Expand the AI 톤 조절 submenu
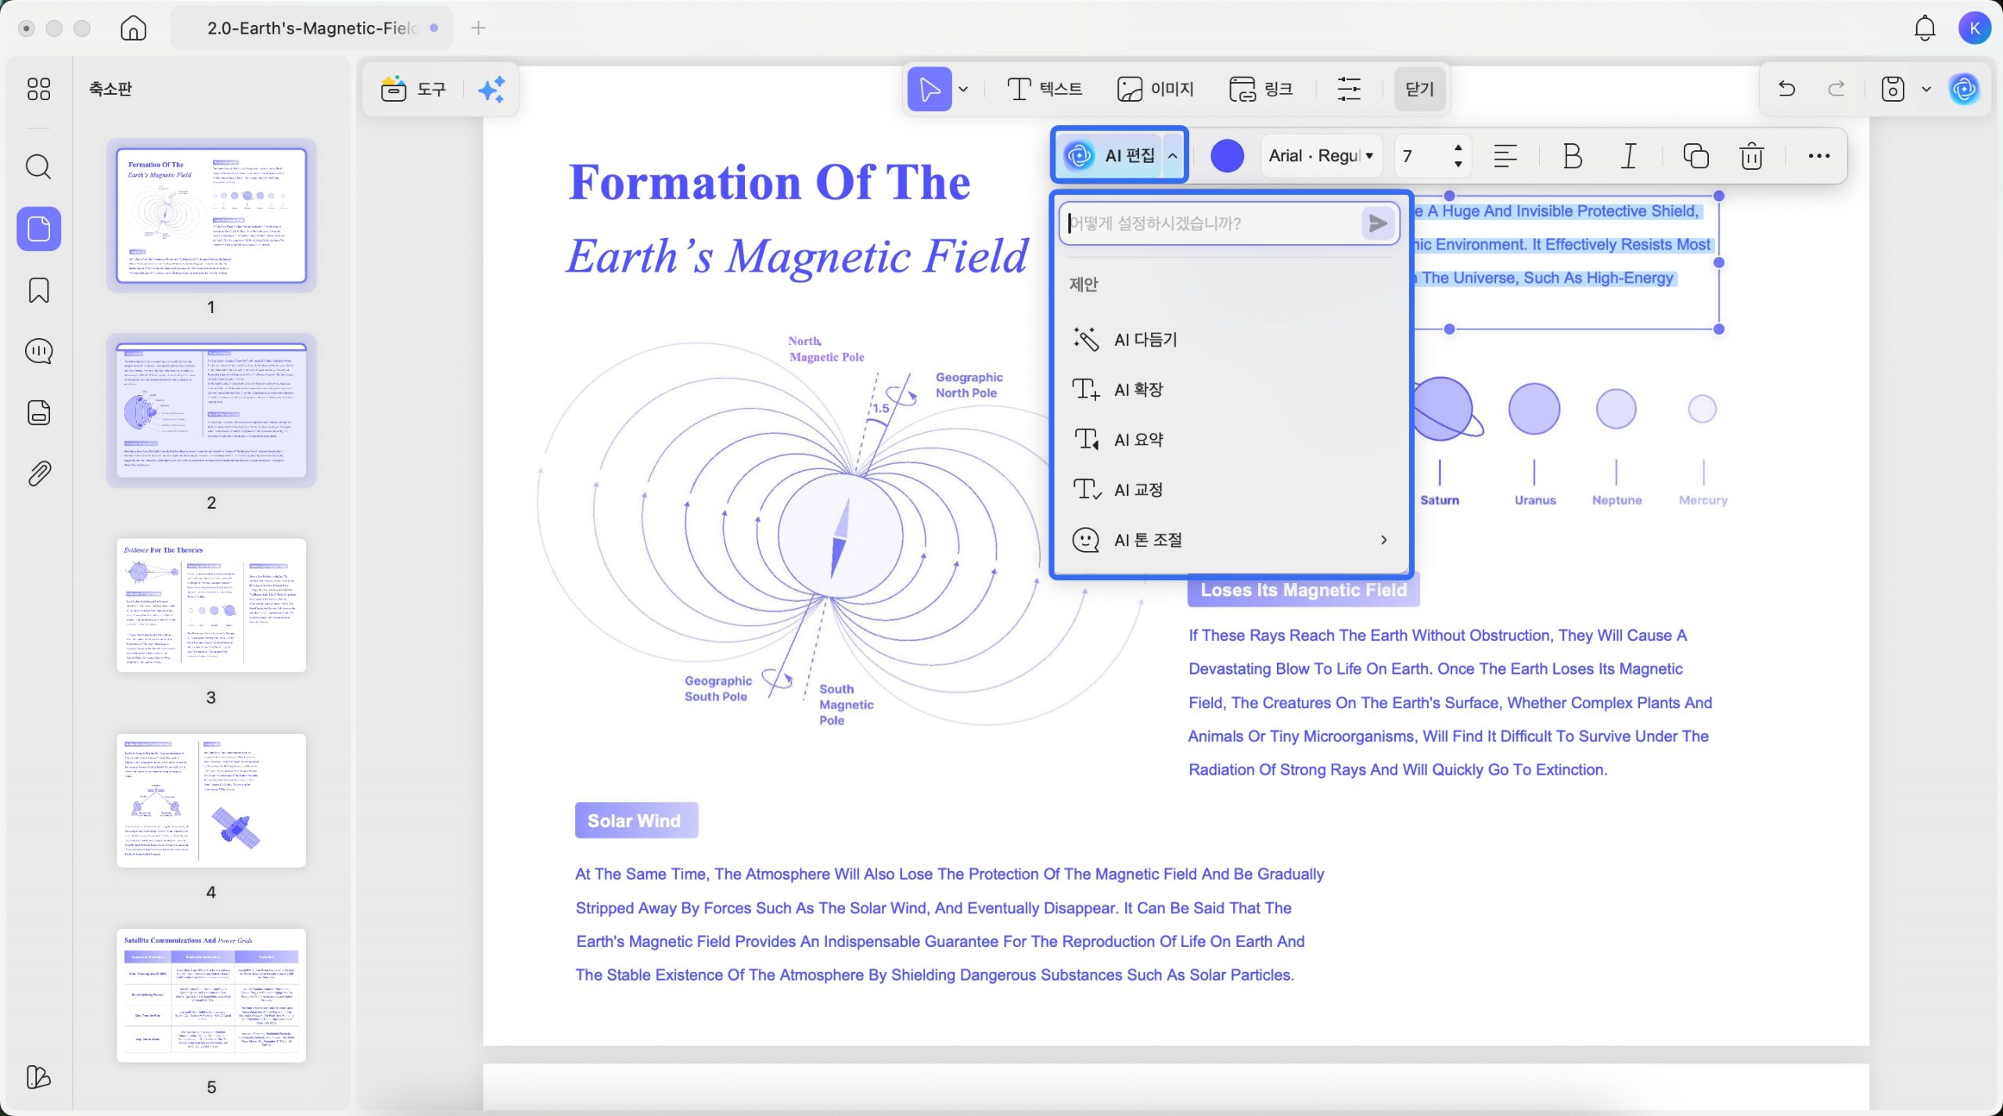 [x=1383, y=540]
